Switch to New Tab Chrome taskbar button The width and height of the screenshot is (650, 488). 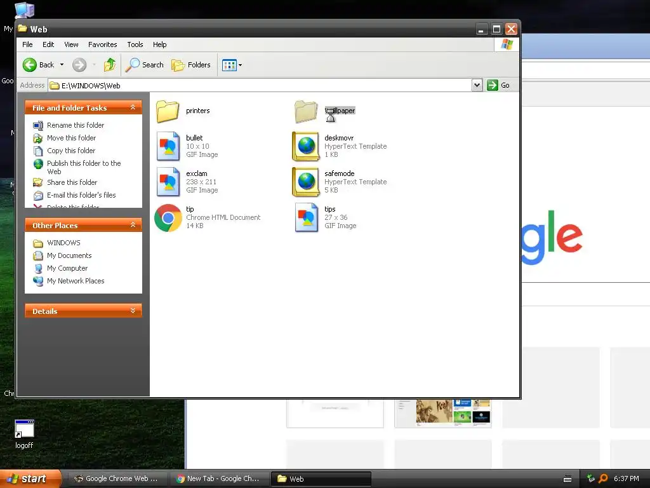[219, 479]
